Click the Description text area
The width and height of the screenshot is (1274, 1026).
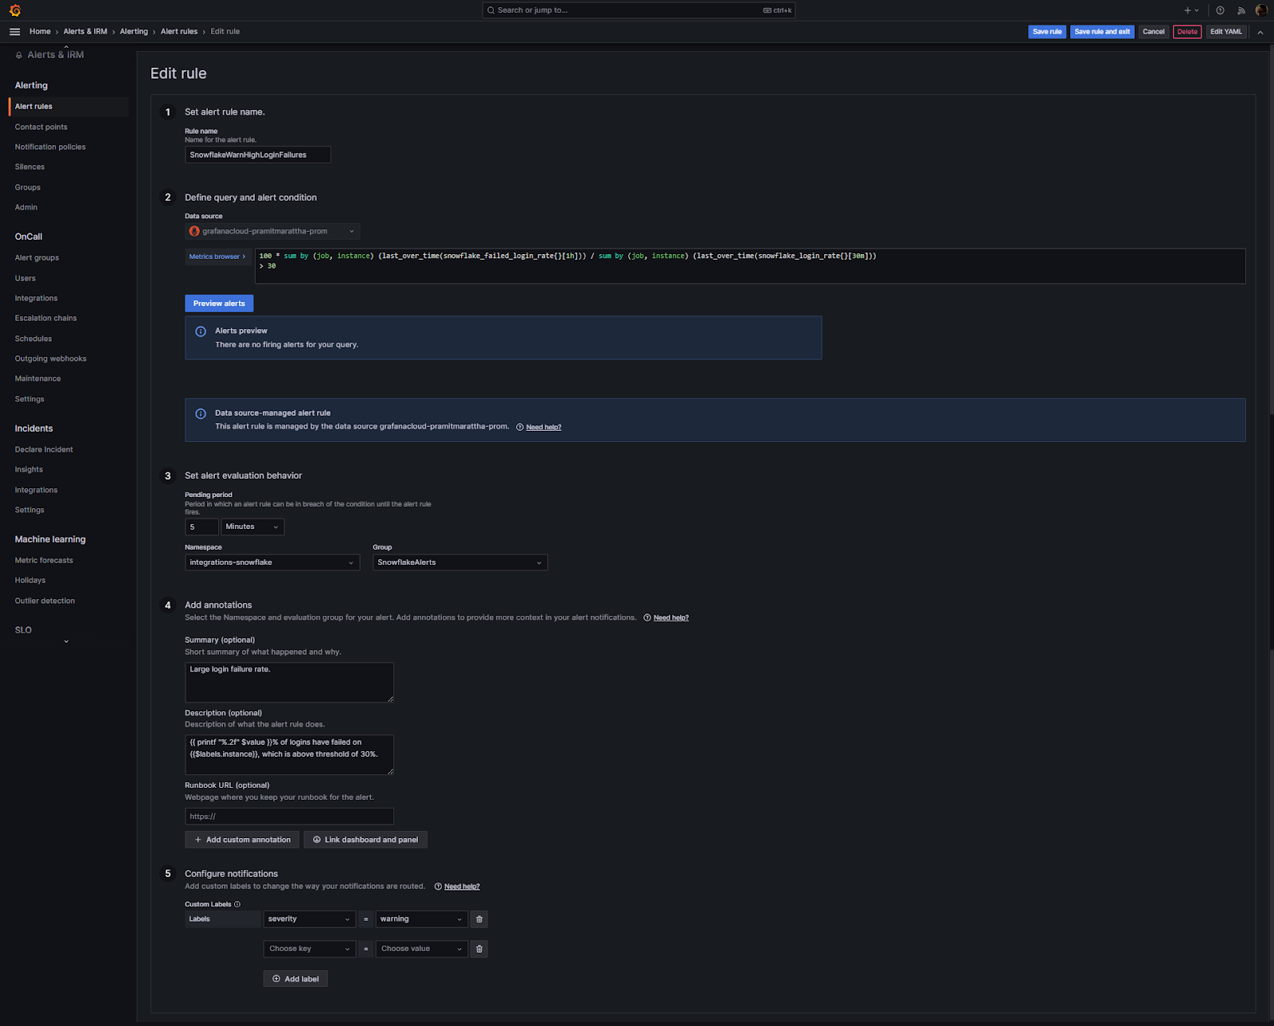(x=289, y=755)
